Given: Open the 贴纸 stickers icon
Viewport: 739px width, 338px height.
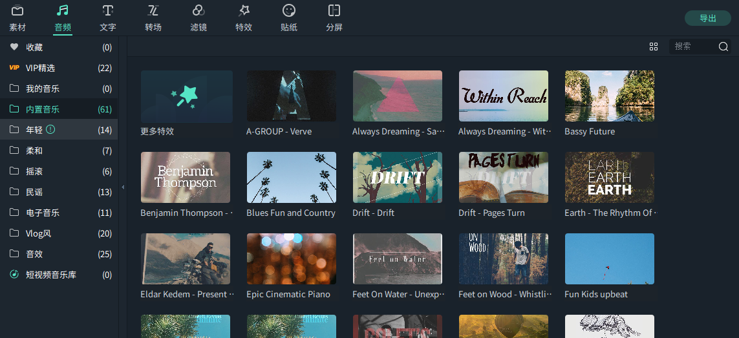Looking at the screenshot, I should click(289, 11).
